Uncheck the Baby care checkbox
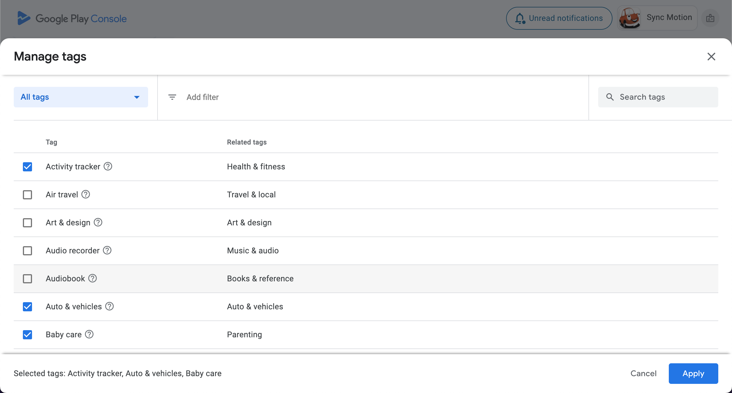 [27, 335]
